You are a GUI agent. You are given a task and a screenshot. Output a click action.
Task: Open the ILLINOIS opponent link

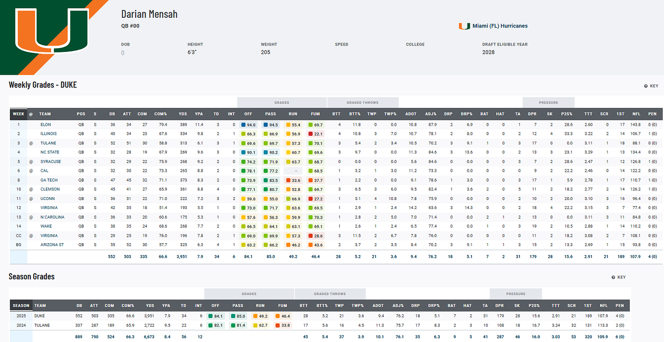[48, 134]
